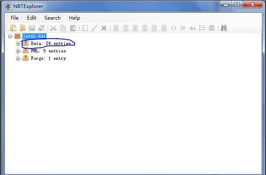Collapse the level.dat root node
Viewport: 266px width, 175px height.
tap(10, 36)
